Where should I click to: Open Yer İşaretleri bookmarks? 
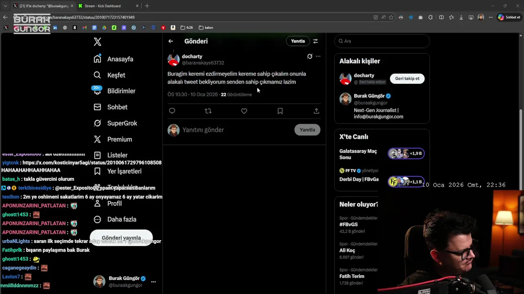point(117,171)
